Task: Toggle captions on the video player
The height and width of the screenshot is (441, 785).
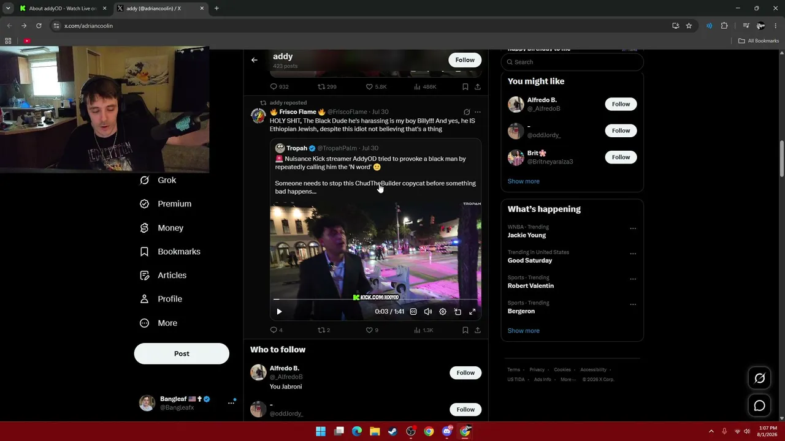Action: (413, 312)
